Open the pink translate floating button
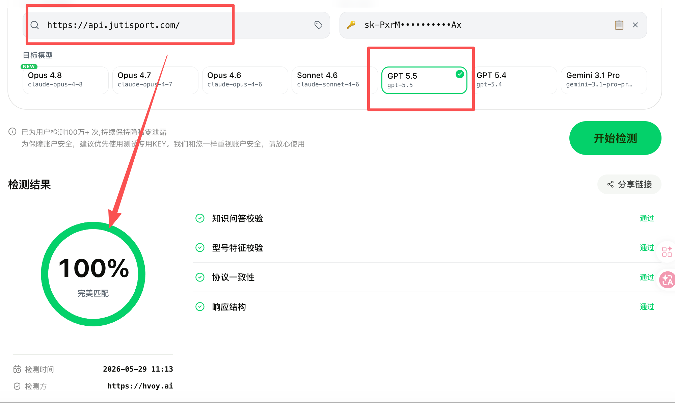This screenshot has width=675, height=403. 667,280
